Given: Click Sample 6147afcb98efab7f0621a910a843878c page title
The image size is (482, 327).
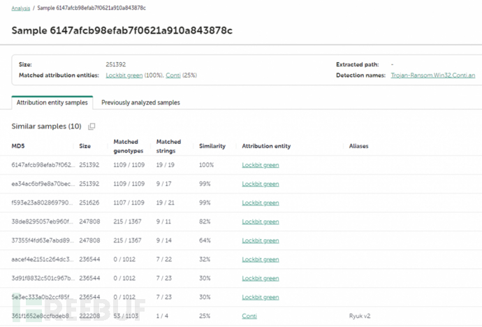Looking at the screenshot, I should tap(122, 31).
